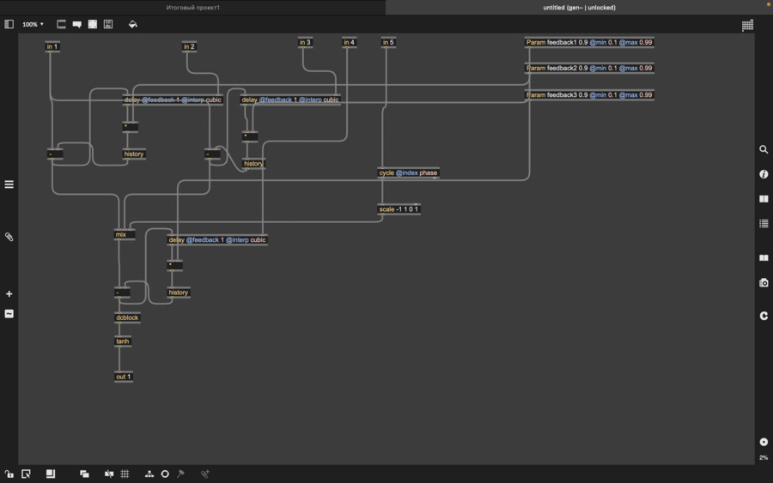
Task: Click the circle icon in bottom toolbar
Action: (x=165, y=474)
